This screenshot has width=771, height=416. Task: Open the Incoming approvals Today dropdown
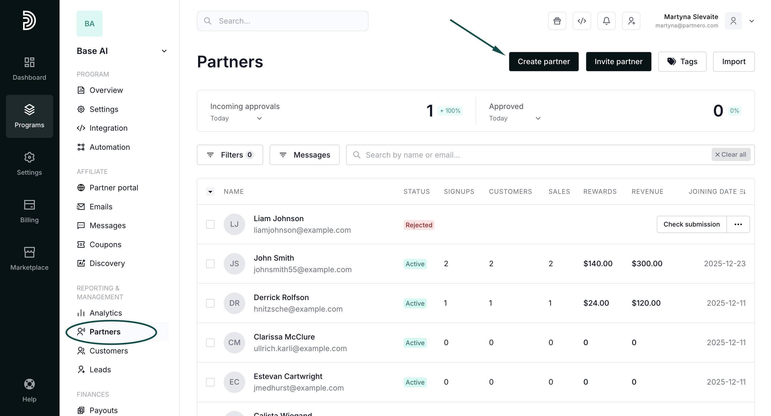pyautogui.click(x=236, y=118)
